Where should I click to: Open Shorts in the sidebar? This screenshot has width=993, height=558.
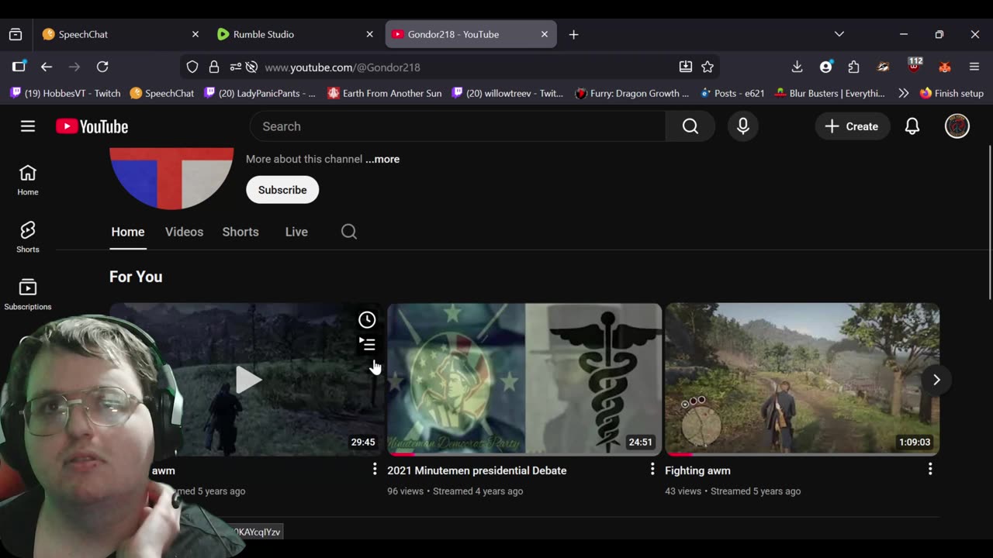[28, 237]
